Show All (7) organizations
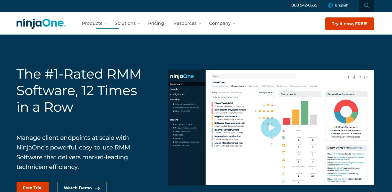This screenshot has width=392, height=192. [214, 93]
